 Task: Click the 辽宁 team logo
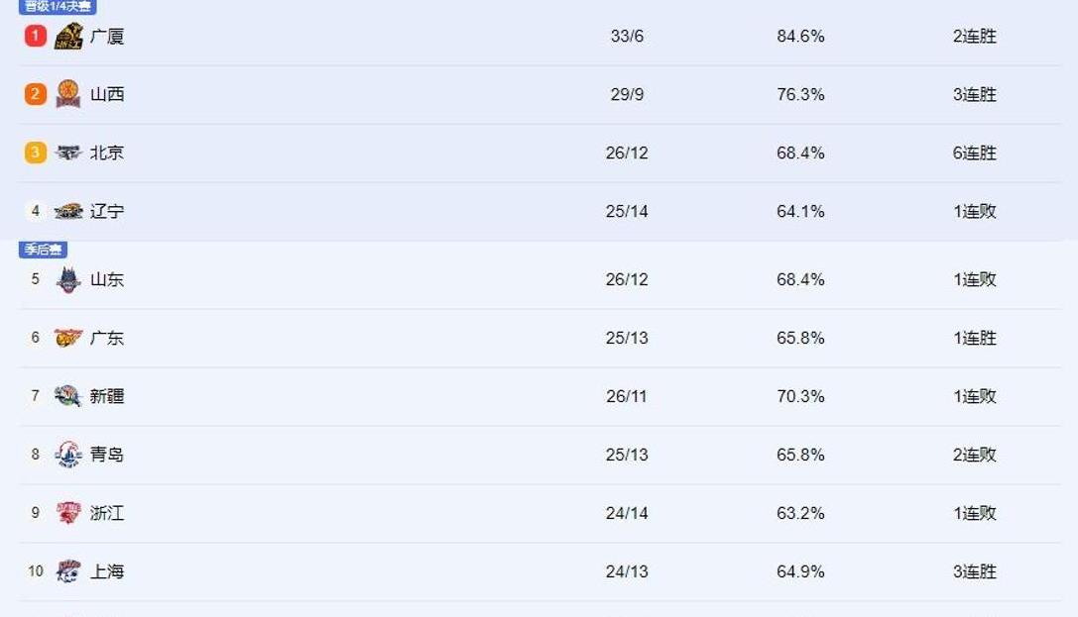[68, 211]
